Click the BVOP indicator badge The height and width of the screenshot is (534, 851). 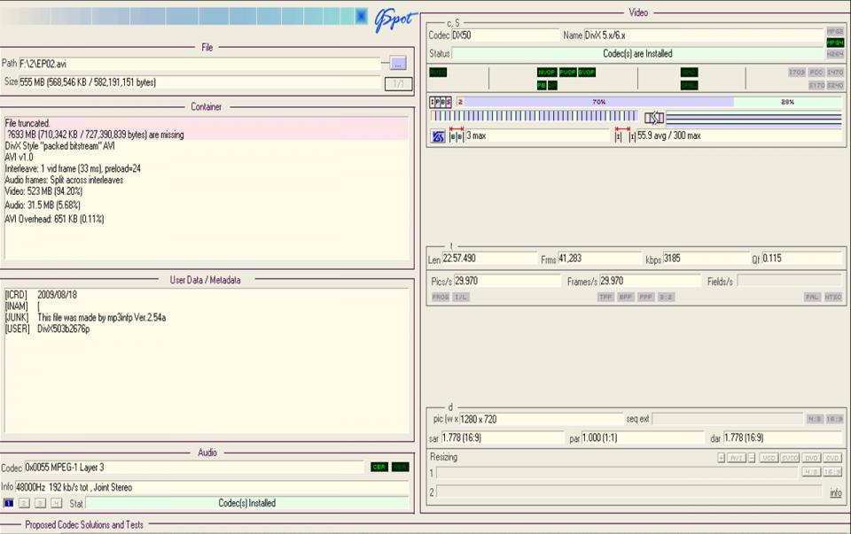point(587,72)
